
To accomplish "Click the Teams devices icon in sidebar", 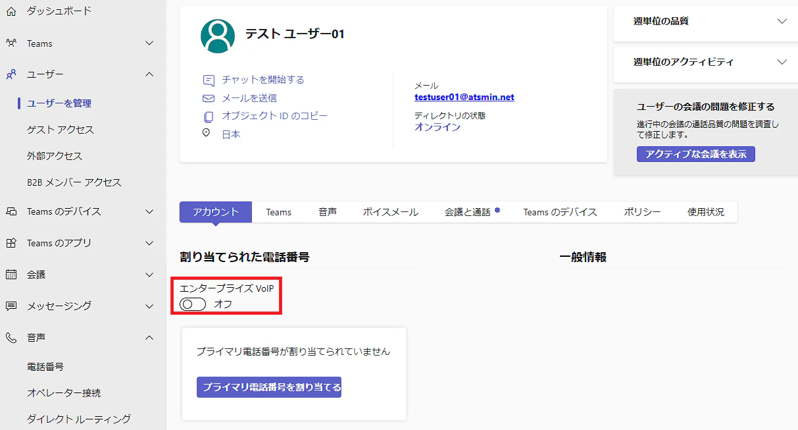I will click(x=11, y=211).
